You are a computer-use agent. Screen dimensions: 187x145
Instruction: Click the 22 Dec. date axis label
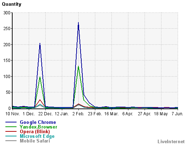pos(46,114)
